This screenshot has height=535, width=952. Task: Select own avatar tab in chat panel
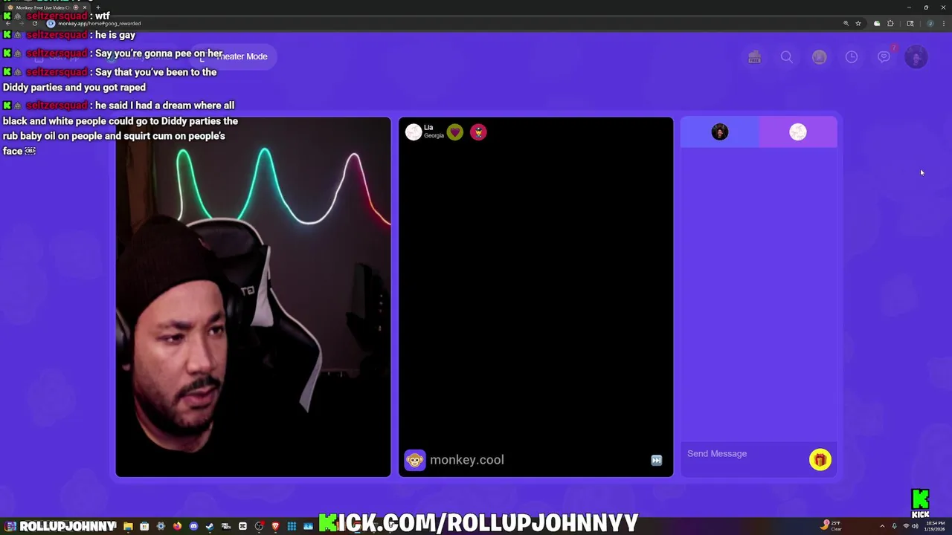point(719,132)
